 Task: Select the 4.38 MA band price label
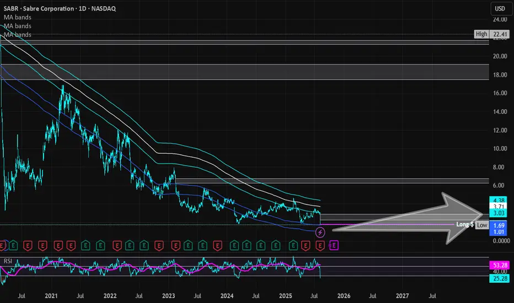(x=499, y=200)
